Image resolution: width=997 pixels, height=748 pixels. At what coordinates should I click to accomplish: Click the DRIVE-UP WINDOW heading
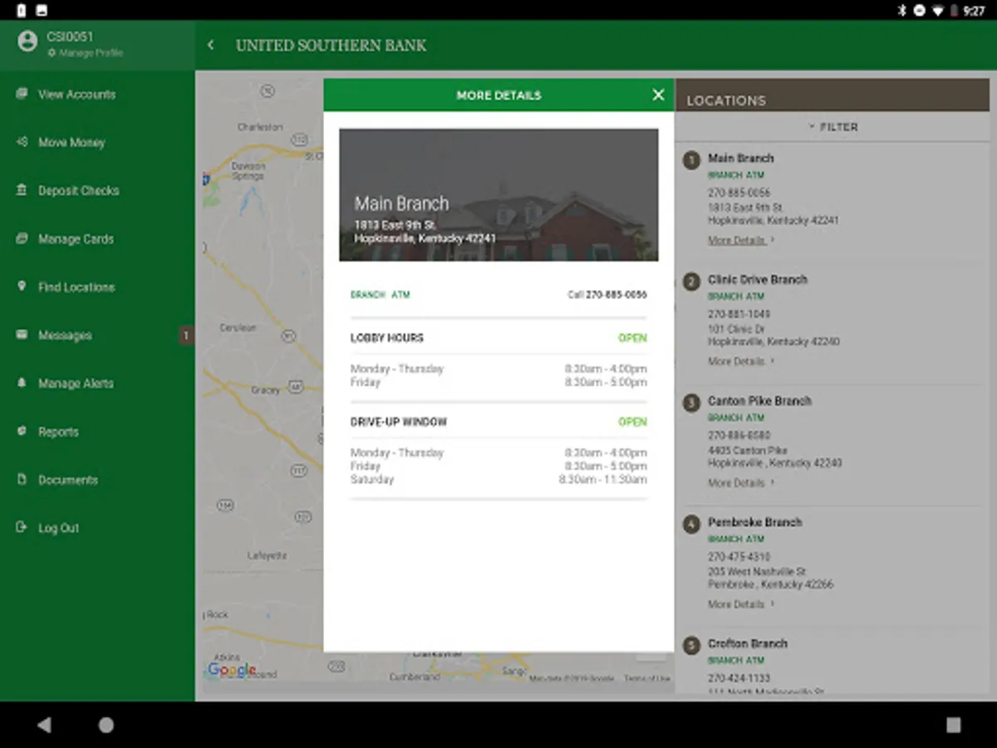coord(399,422)
